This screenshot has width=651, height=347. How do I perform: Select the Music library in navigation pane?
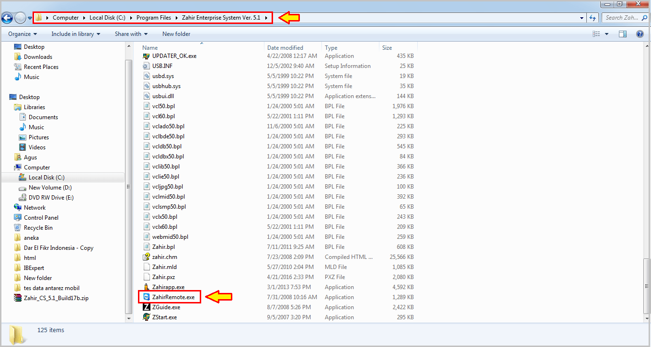(36, 127)
